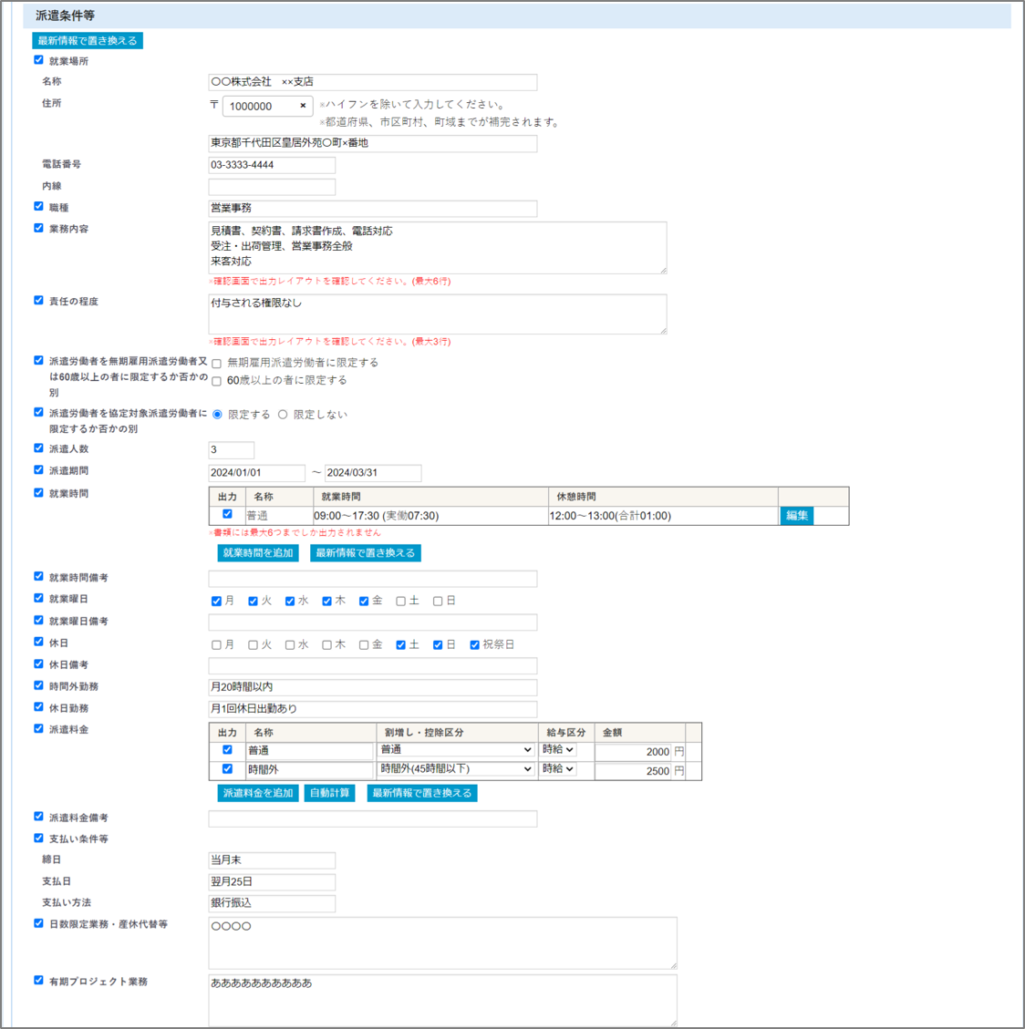Screen dimensions: 1025x1029
Task: Click 名称 field 普通 in 派遣料金 table
Action: pyautogui.click(x=310, y=751)
